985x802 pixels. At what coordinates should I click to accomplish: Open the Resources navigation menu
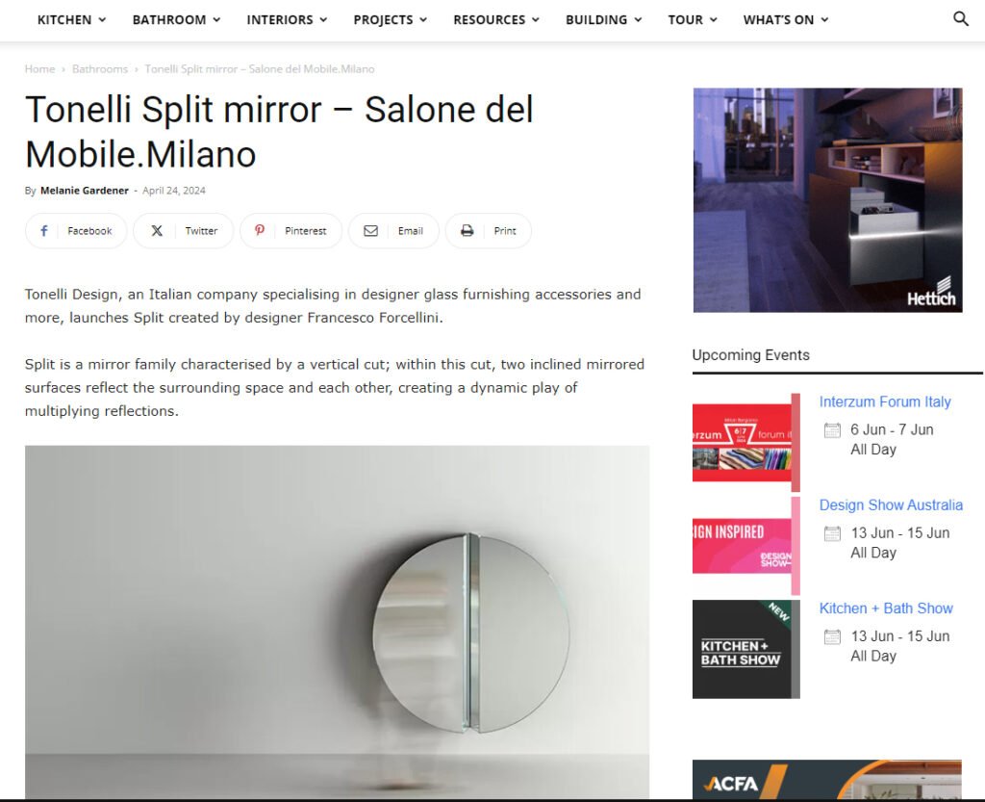coord(496,19)
